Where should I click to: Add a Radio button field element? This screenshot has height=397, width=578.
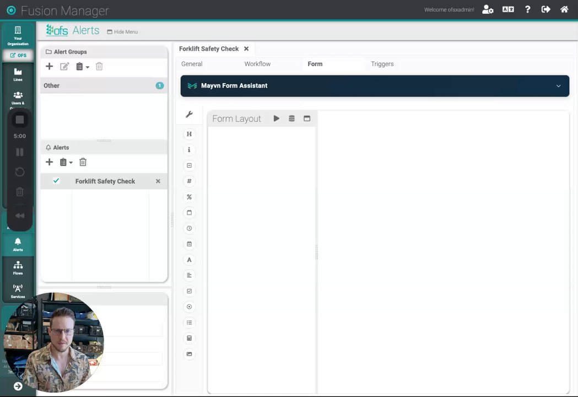point(189,307)
